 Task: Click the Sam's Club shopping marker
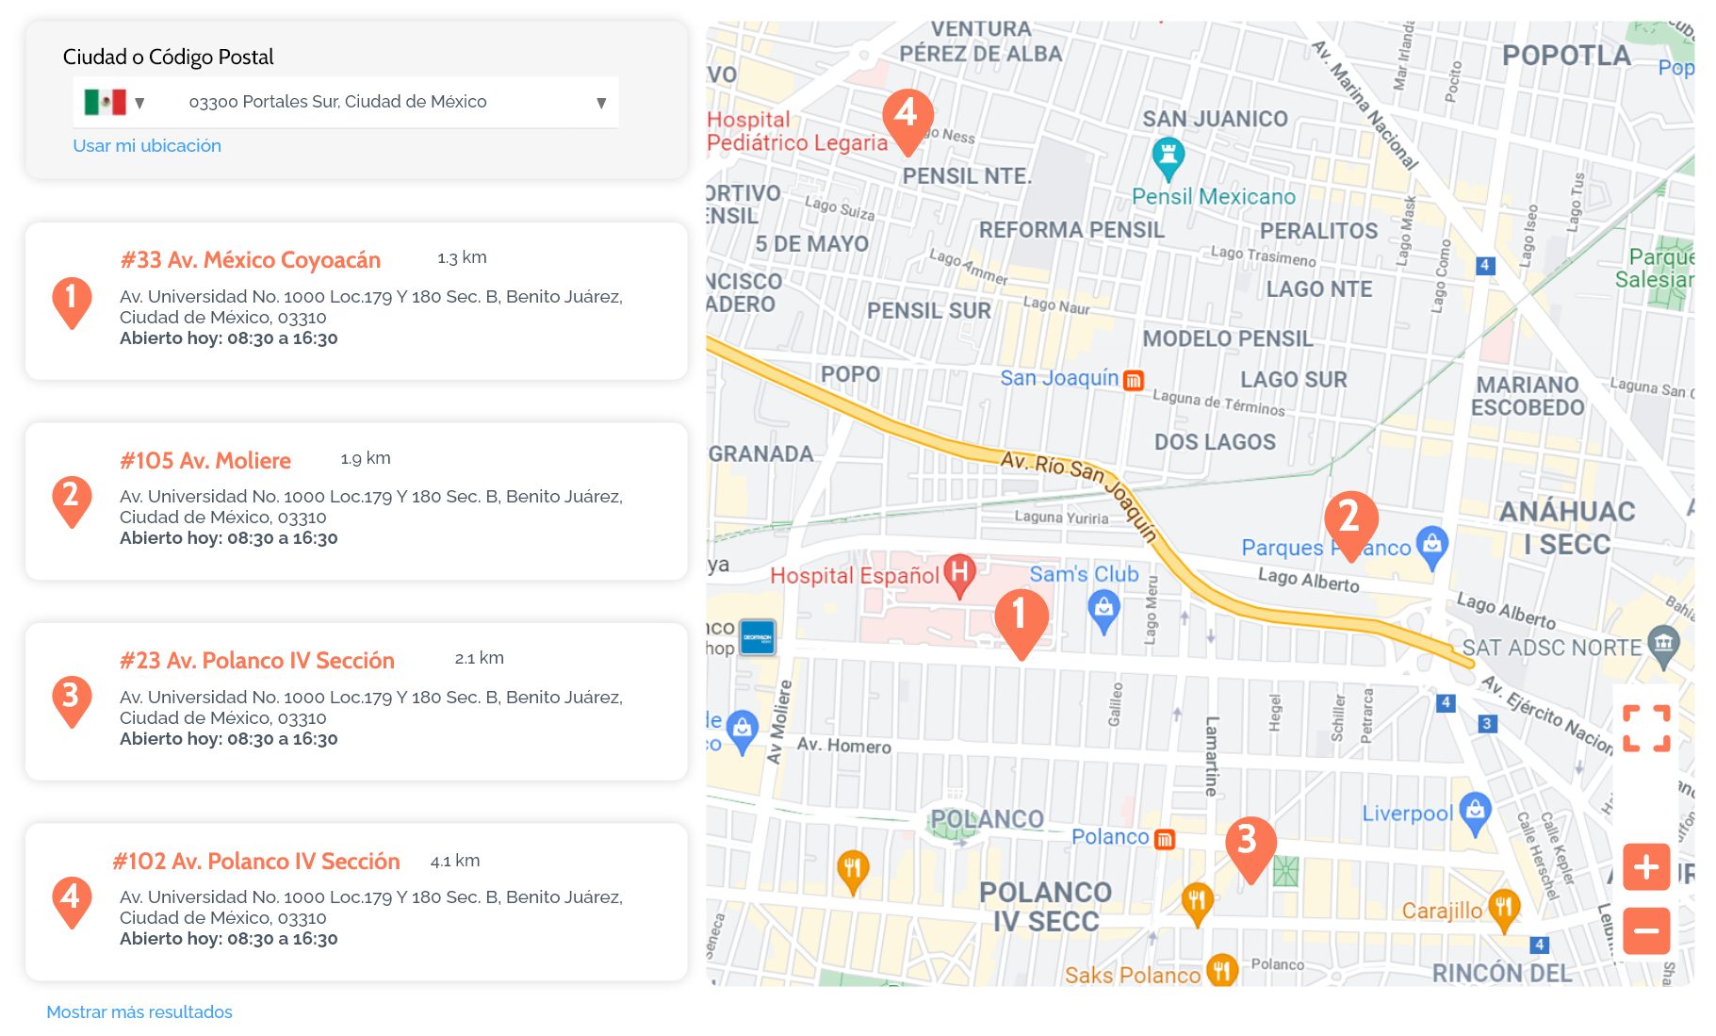pos(1103,611)
